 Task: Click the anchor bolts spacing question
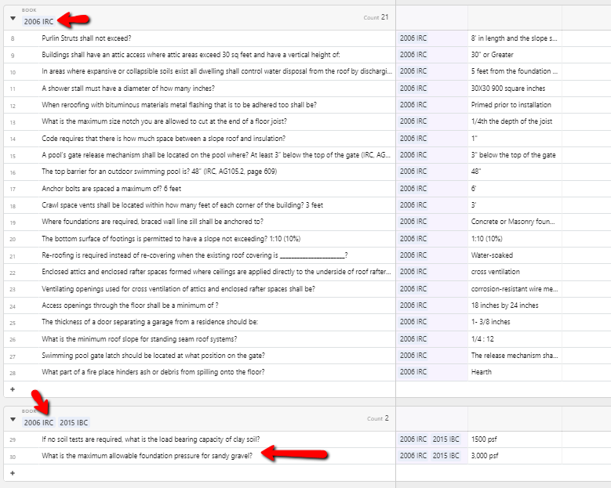(x=111, y=189)
